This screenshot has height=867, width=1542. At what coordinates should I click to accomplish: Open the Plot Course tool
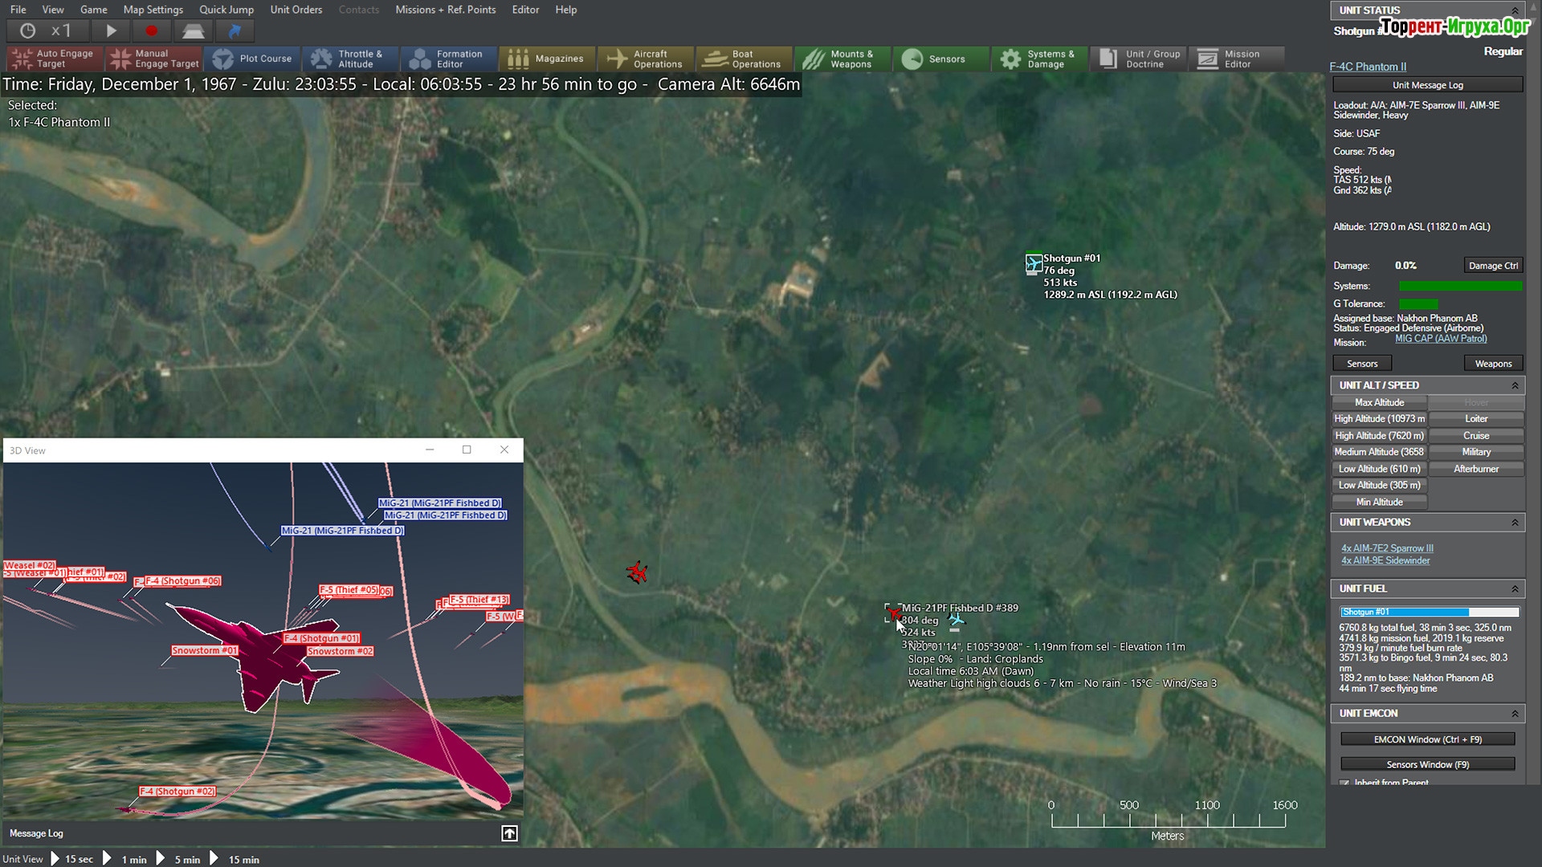[x=254, y=59]
